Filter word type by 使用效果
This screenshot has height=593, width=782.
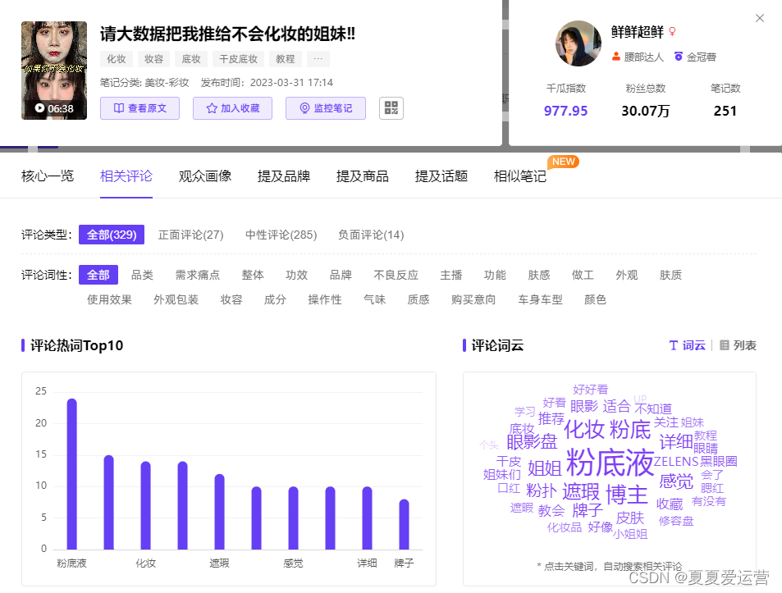point(109,299)
